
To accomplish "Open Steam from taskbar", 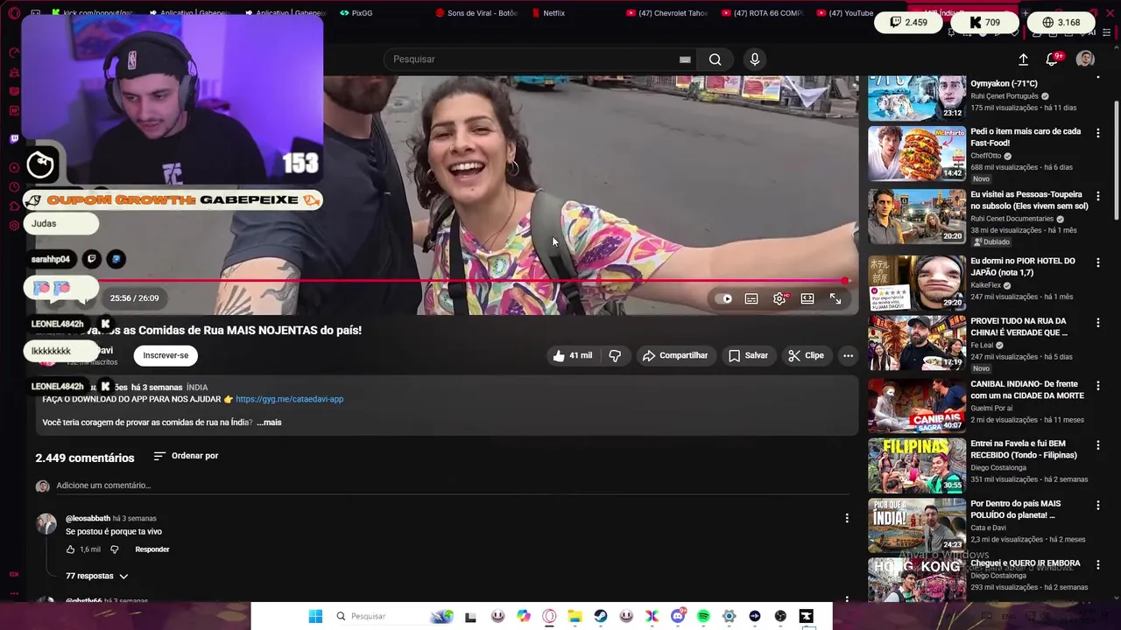I will [x=600, y=616].
